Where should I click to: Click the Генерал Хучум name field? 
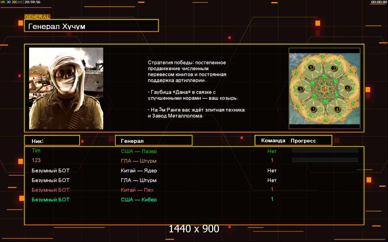coord(91,26)
